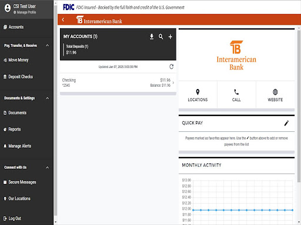Click the right-side page scrollbar
301x225 pixels.
tap(299, 125)
